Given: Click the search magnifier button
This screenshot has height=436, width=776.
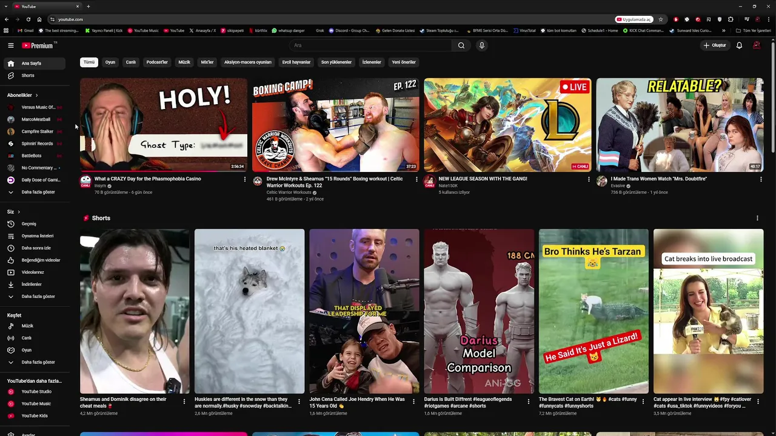Looking at the screenshot, I should pyautogui.click(x=461, y=45).
